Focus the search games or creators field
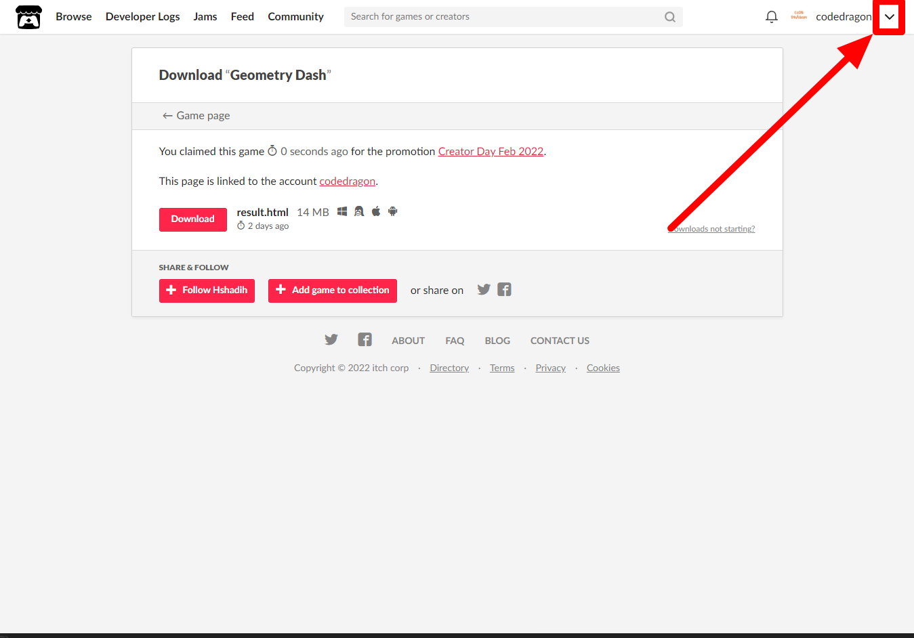This screenshot has width=914, height=638. (x=513, y=17)
